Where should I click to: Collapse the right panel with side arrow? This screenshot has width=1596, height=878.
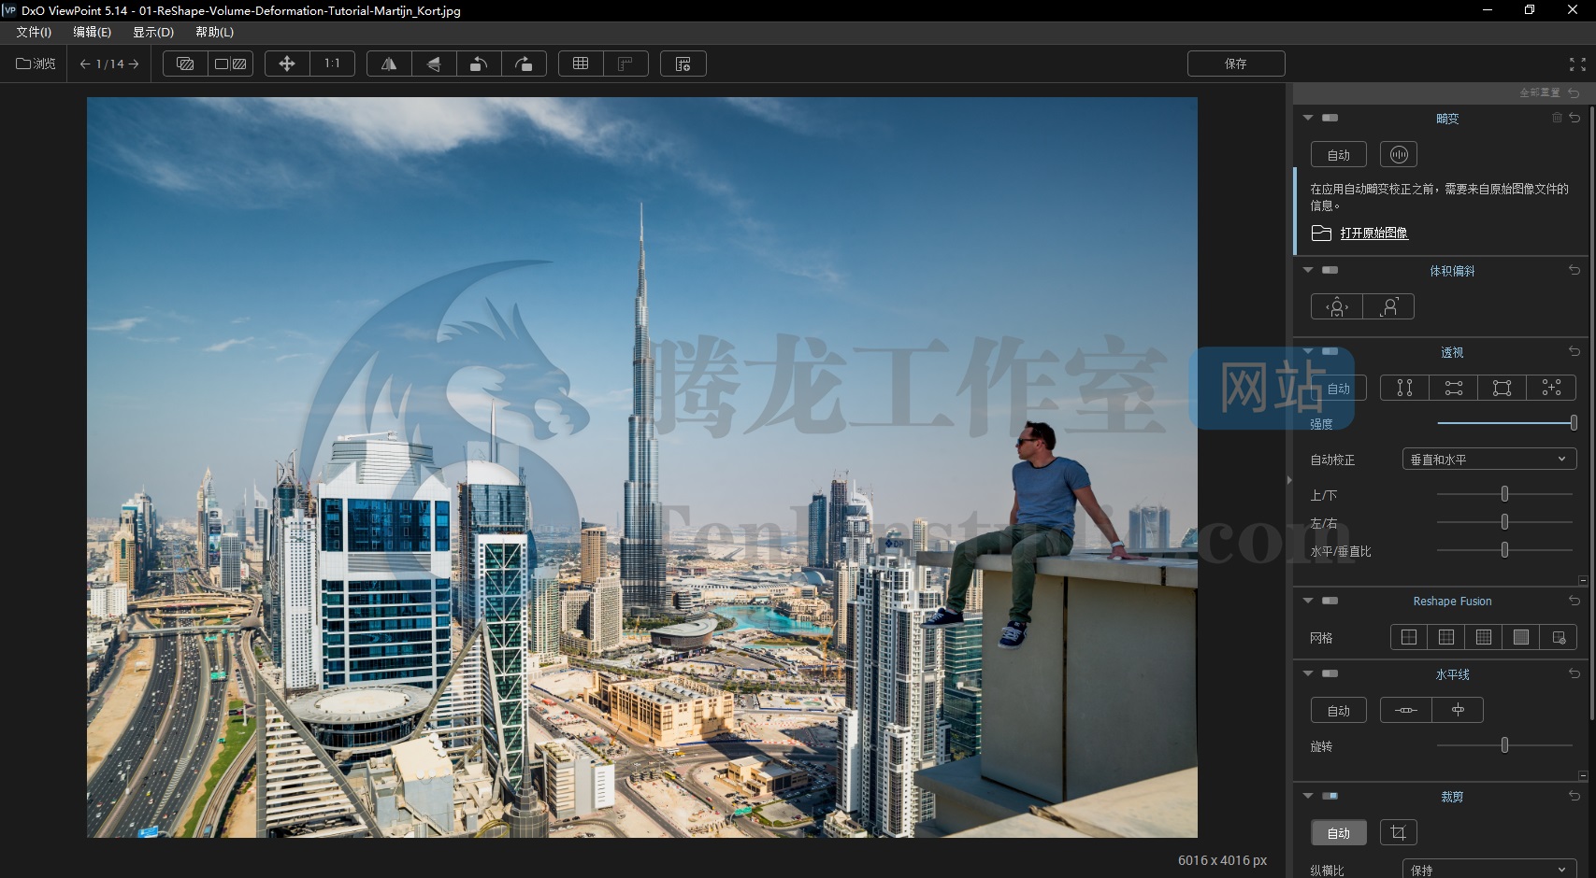pos(1289,480)
